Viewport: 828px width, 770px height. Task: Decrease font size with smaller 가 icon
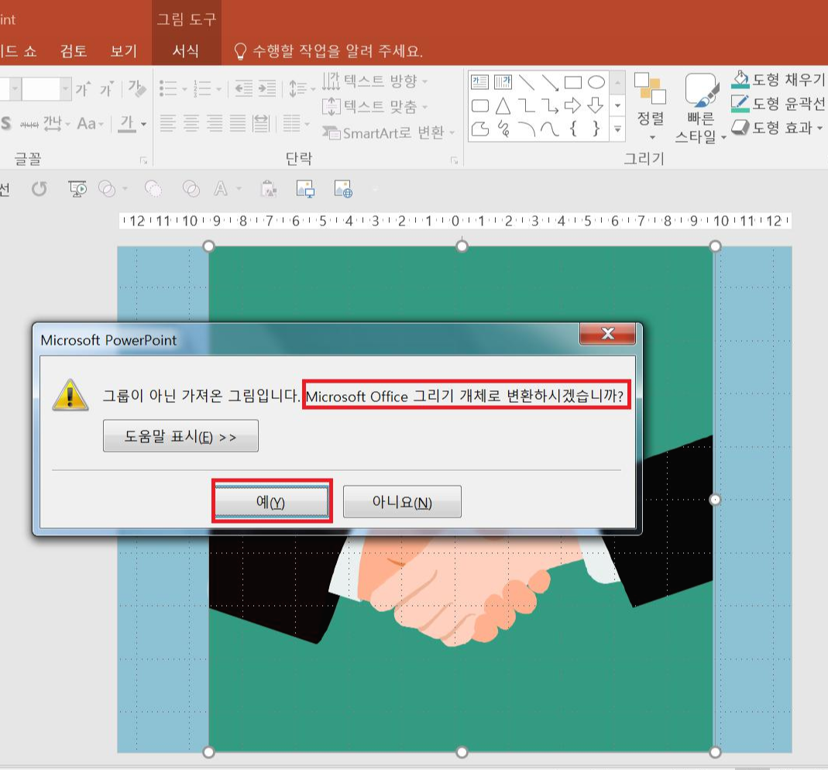point(107,89)
